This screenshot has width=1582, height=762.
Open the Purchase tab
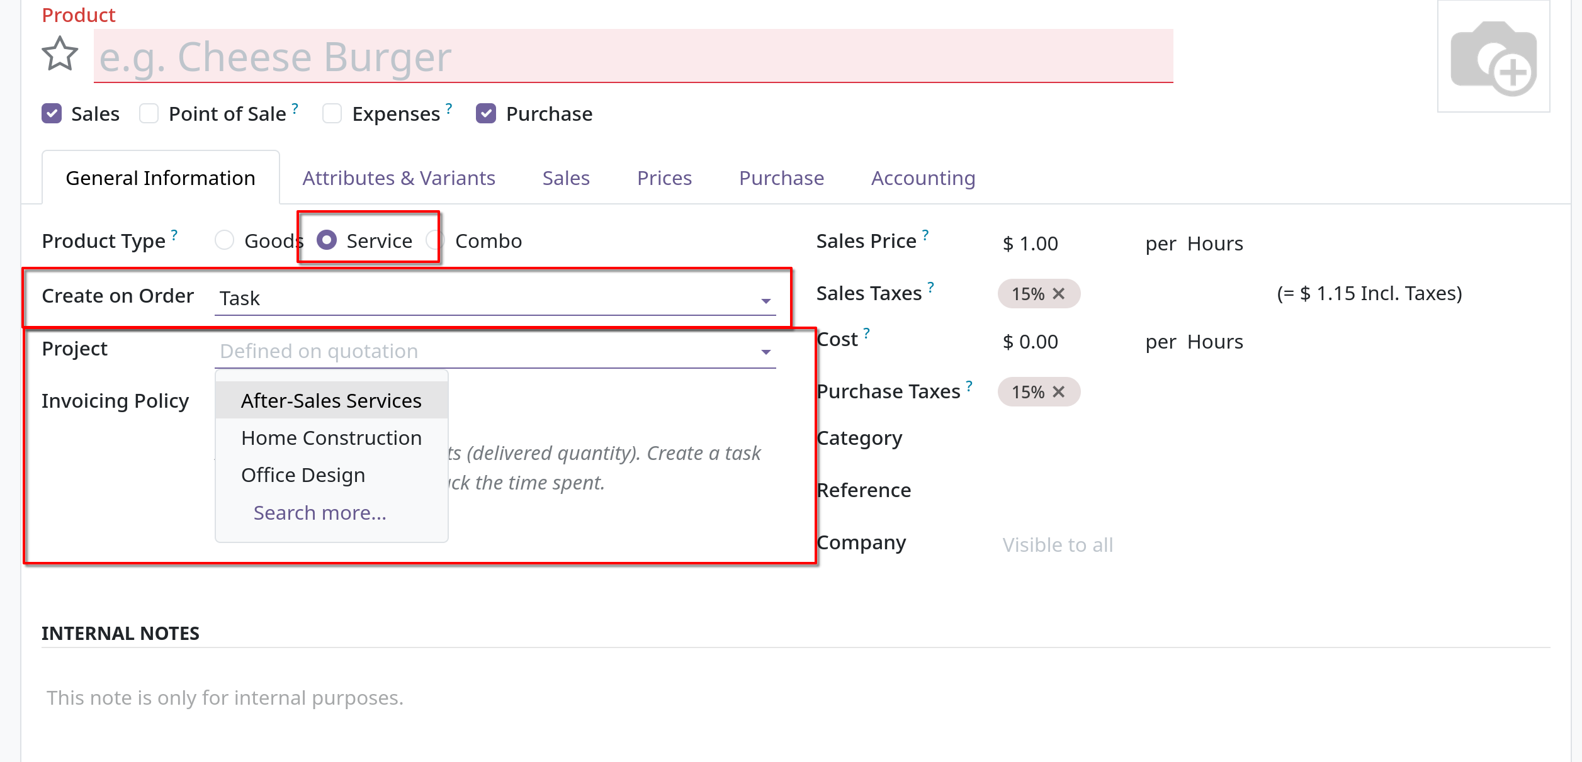781,178
